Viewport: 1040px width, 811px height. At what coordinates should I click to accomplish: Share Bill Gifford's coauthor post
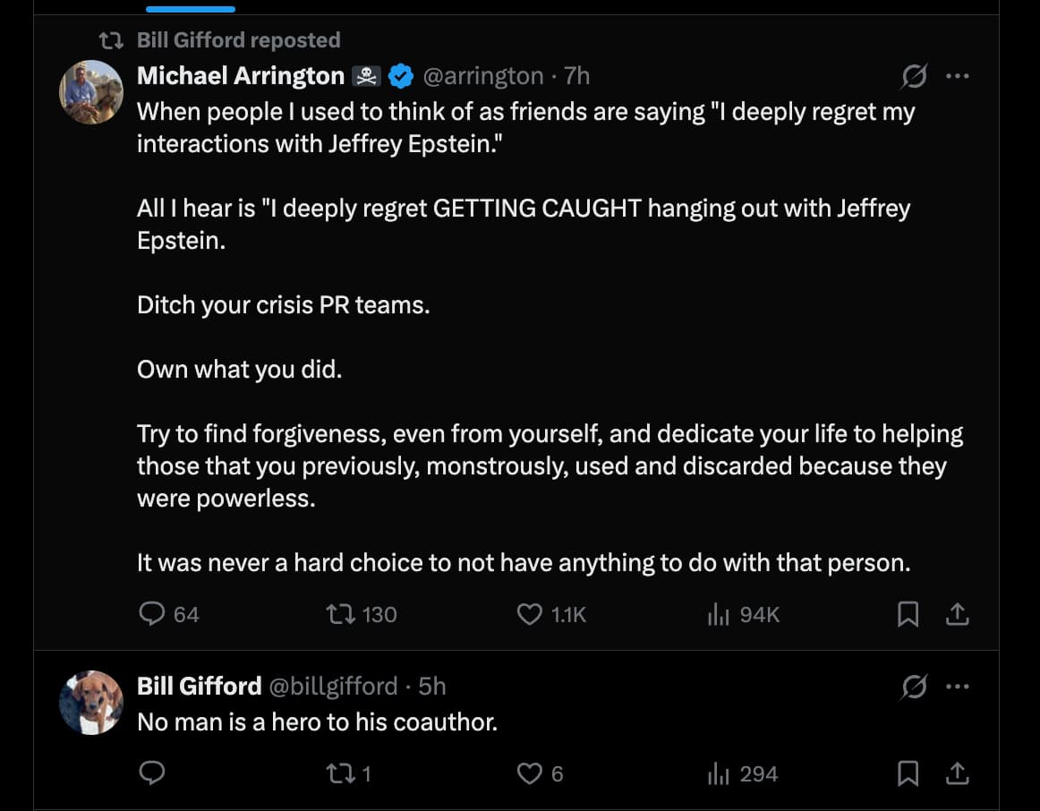click(957, 773)
